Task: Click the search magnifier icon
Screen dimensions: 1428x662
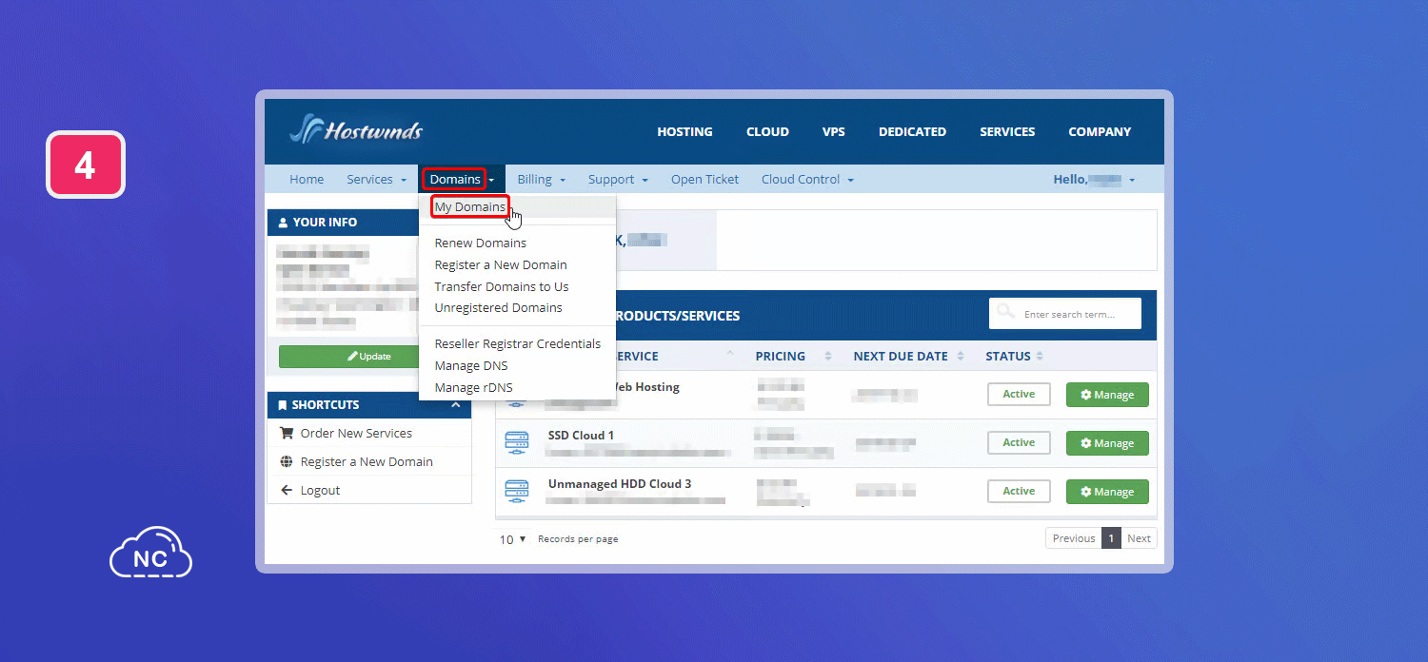Action: pyautogui.click(x=1005, y=312)
